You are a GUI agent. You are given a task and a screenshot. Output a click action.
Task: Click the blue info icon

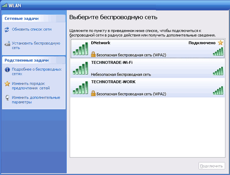[x=7, y=70]
